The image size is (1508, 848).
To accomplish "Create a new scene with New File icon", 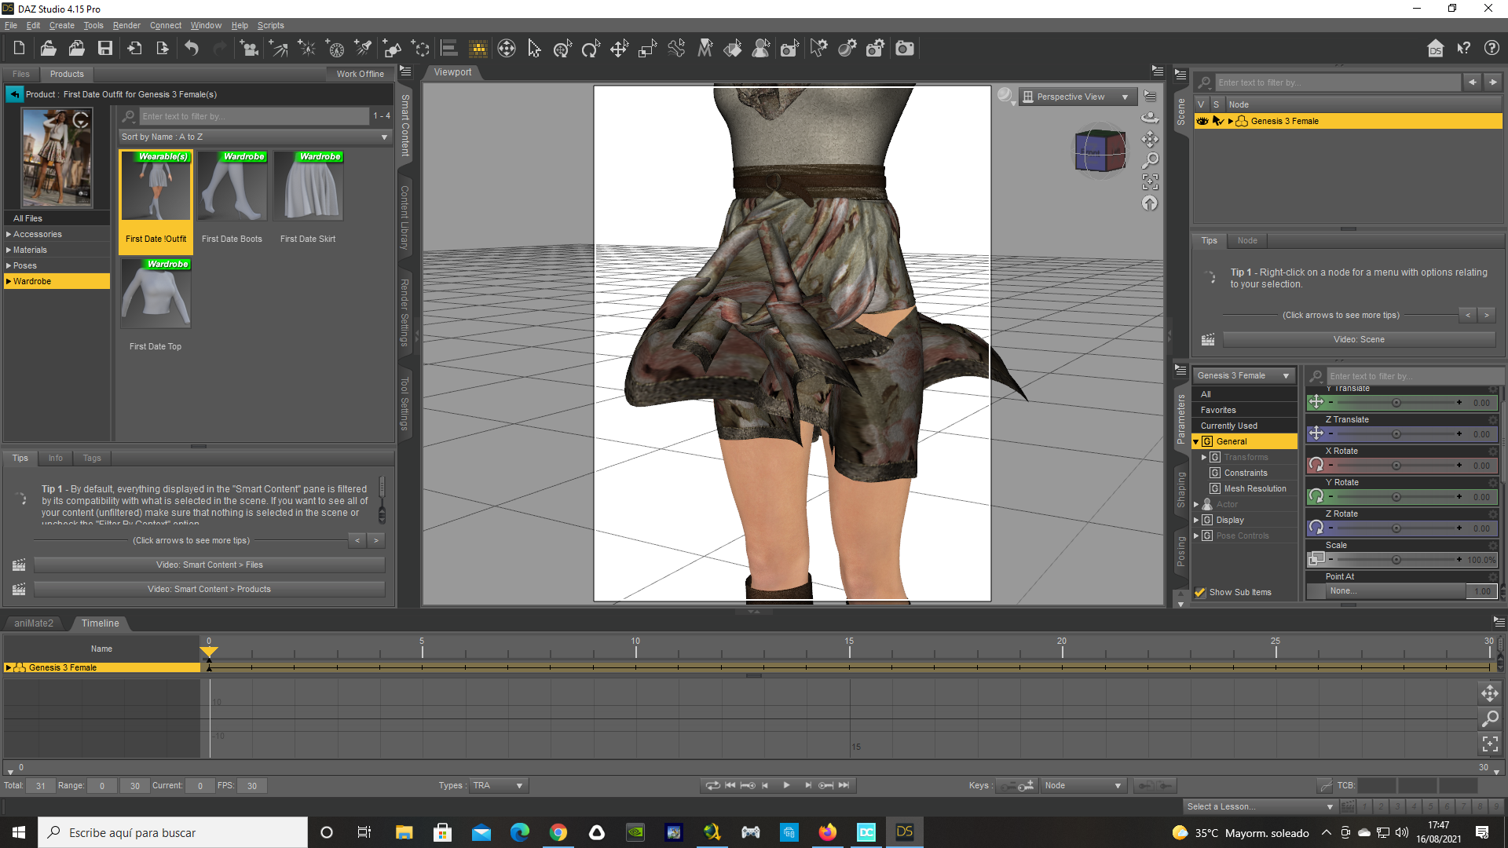I will (19, 49).
